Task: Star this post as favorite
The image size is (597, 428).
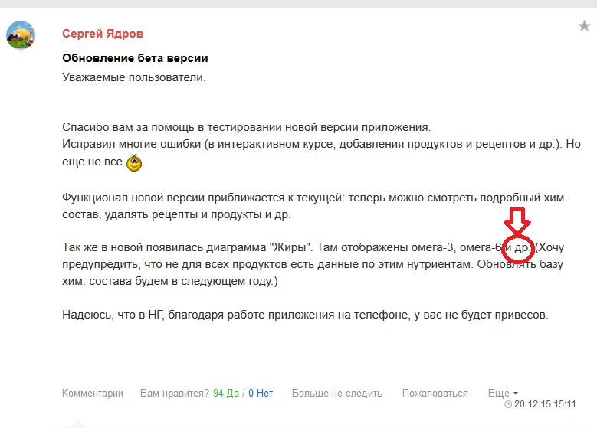Action: tap(584, 27)
